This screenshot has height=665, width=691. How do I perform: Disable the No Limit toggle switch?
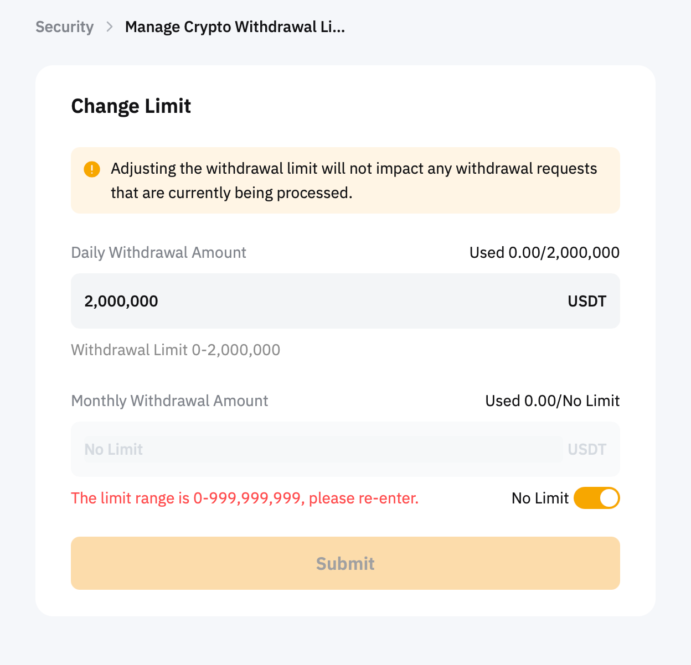click(596, 498)
